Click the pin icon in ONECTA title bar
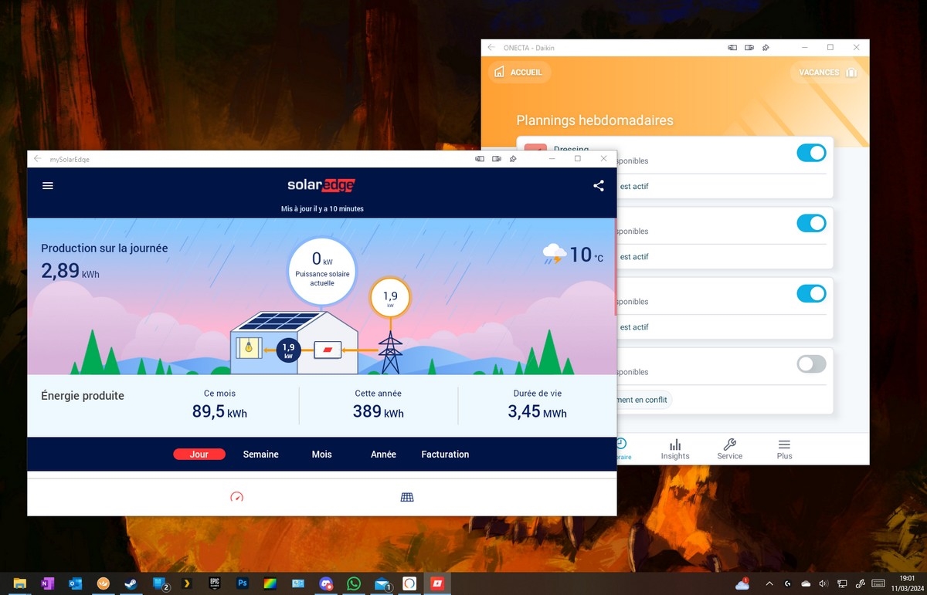The image size is (927, 595). coord(766,48)
